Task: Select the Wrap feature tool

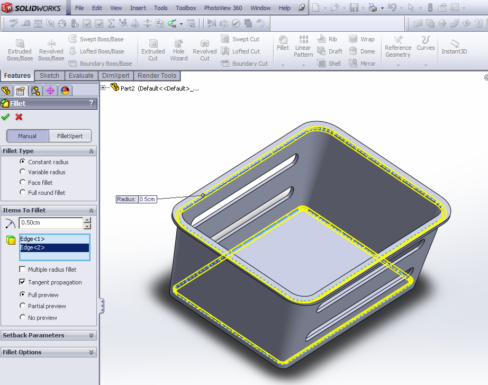Action: [362, 39]
